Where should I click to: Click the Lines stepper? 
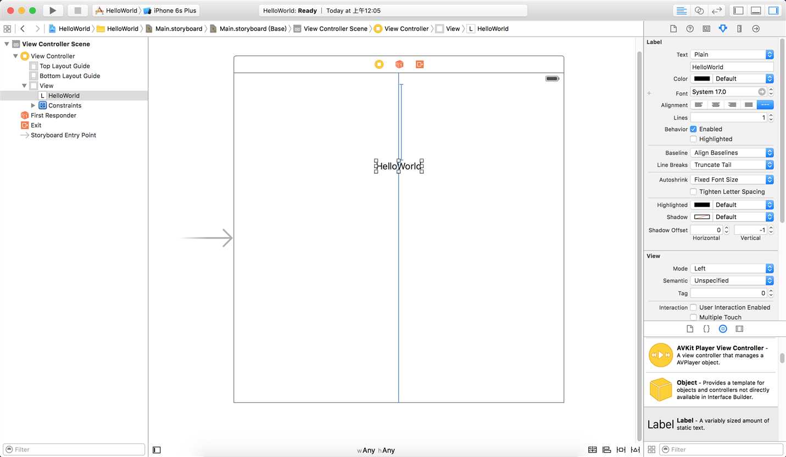771,117
